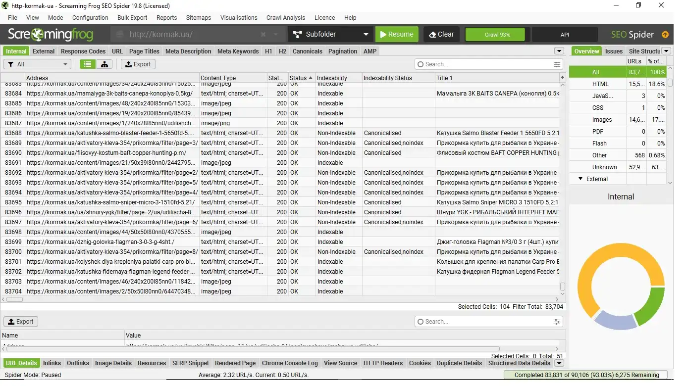Screen dimensions: 684x386
Task: Open search filter options in top search bar
Action: (557, 64)
